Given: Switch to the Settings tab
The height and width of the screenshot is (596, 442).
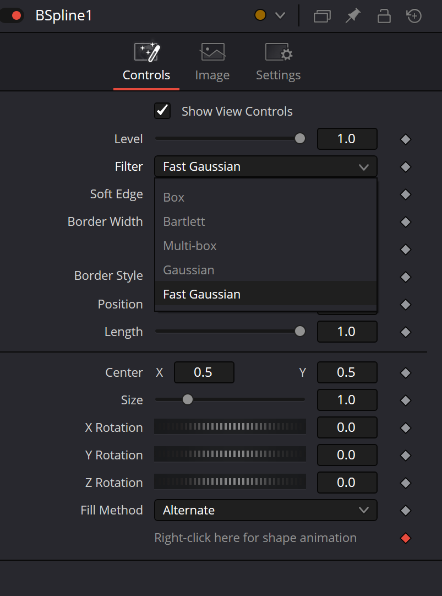Looking at the screenshot, I should pos(279,63).
